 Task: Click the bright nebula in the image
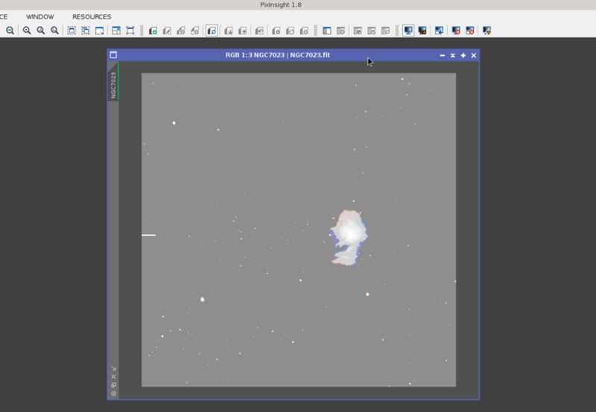(349, 237)
